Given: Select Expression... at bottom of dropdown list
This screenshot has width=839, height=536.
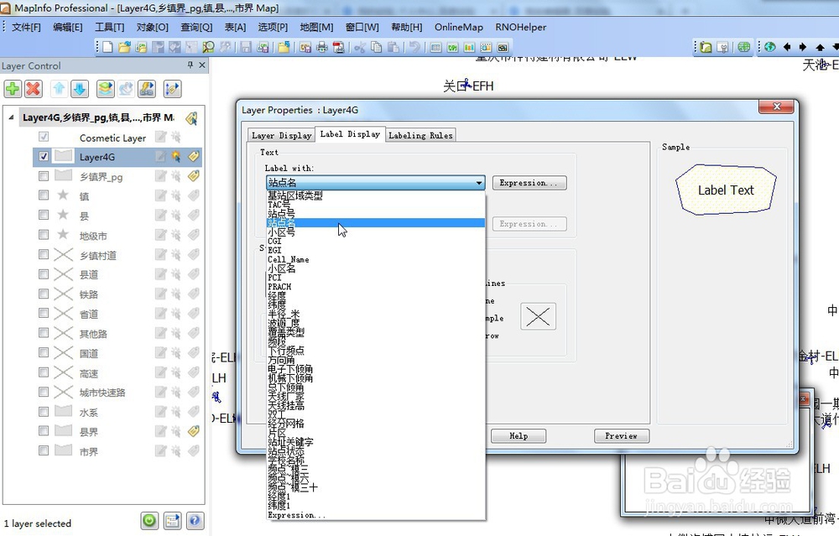Looking at the screenshot, I should click(376, 514).
